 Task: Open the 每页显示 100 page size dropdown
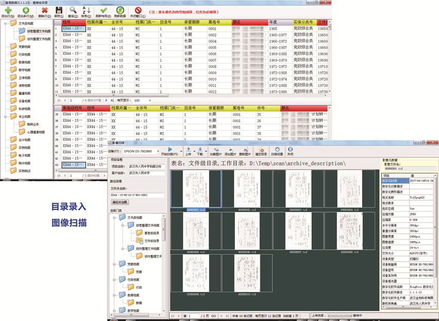[x=150, y=100]
